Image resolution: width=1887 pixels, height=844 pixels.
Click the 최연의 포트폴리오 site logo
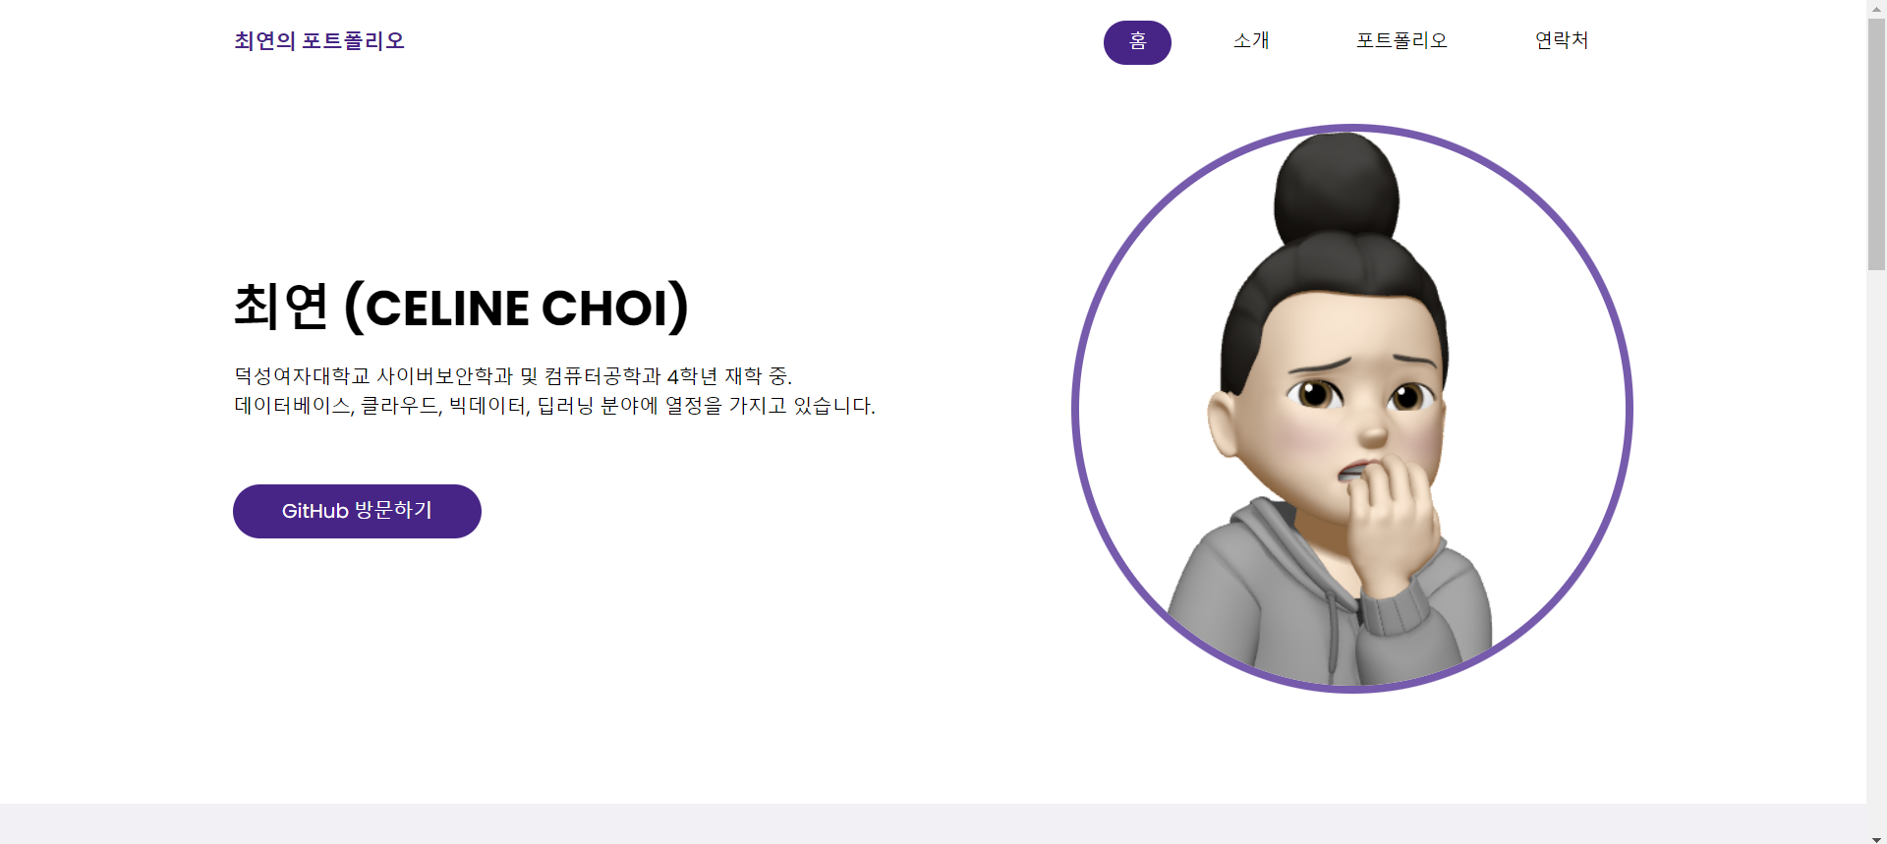(x=319, y=41)
